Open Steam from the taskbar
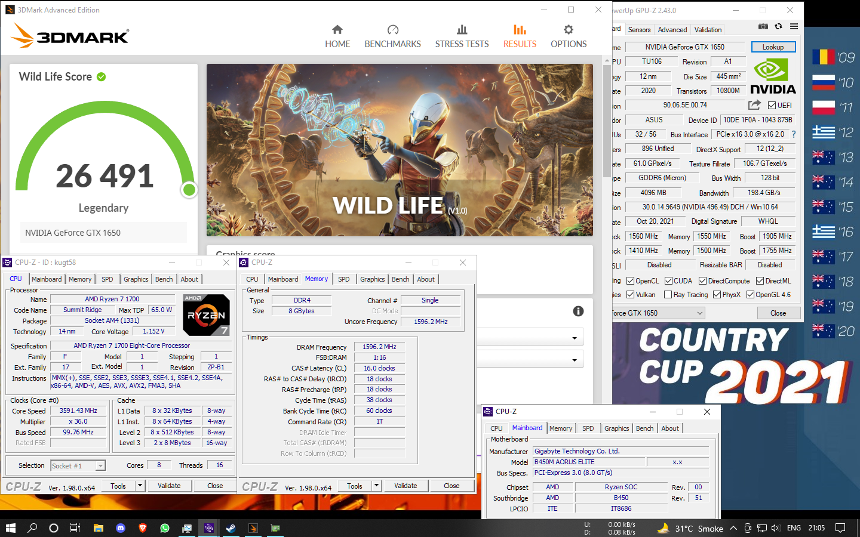The image size is (860, 537). [231, 528]
